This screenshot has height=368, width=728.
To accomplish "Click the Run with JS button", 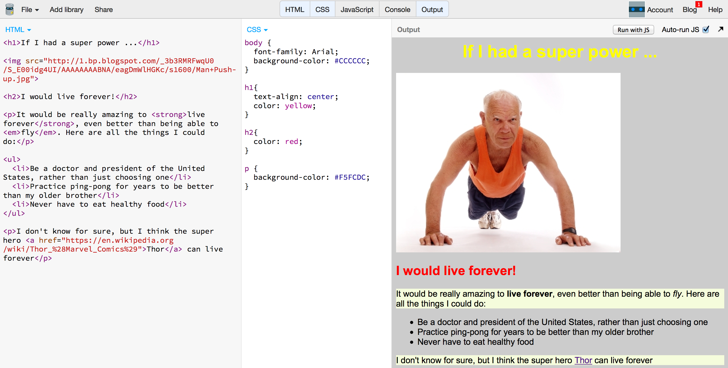I will point(633,30).
